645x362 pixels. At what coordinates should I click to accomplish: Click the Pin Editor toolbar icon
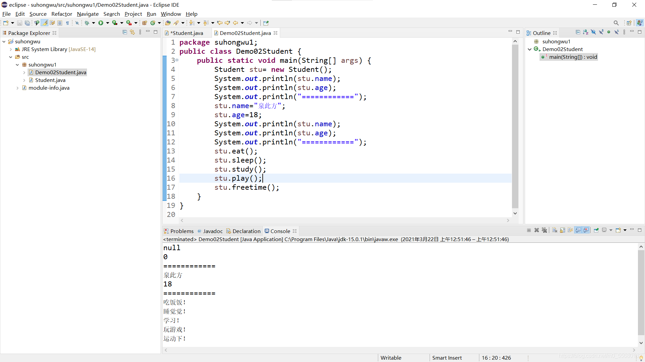pos(266,23)
